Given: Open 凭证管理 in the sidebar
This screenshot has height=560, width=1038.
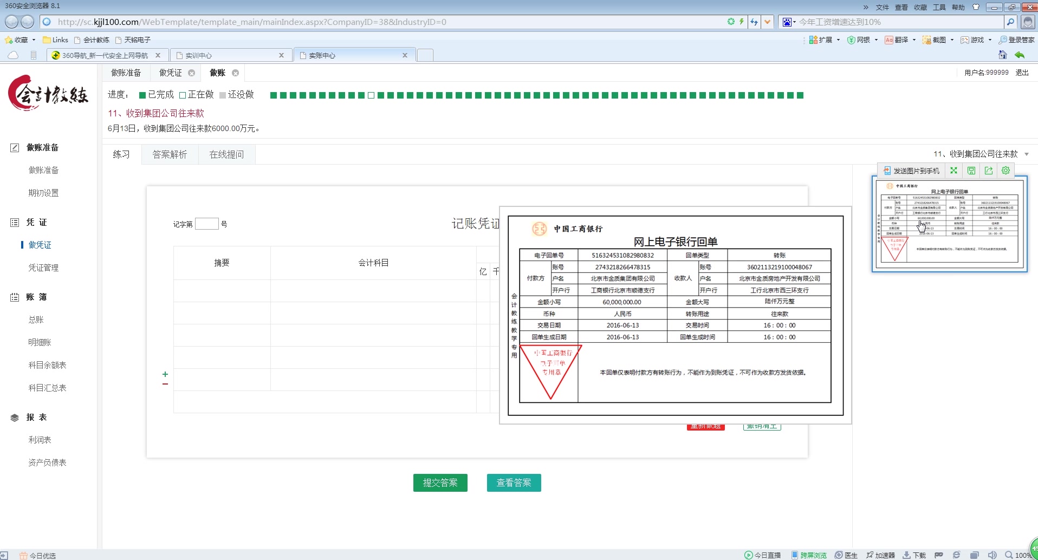Looking at the screenshot, I should [43, 268].
